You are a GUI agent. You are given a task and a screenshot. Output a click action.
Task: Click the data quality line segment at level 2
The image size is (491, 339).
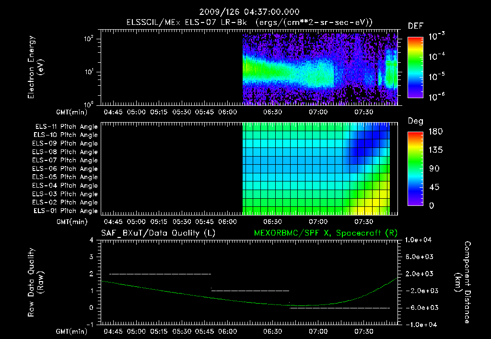160,274
